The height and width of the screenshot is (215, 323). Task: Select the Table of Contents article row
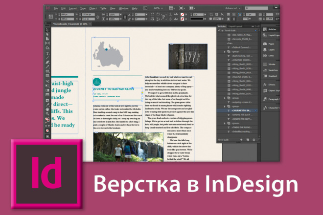(x=237, y=47)
